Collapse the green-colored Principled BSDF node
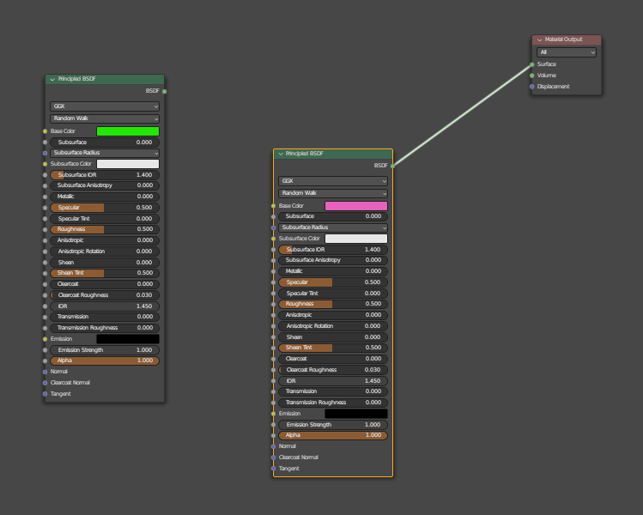This screenshot has width=643, height=515. point(52,79)
